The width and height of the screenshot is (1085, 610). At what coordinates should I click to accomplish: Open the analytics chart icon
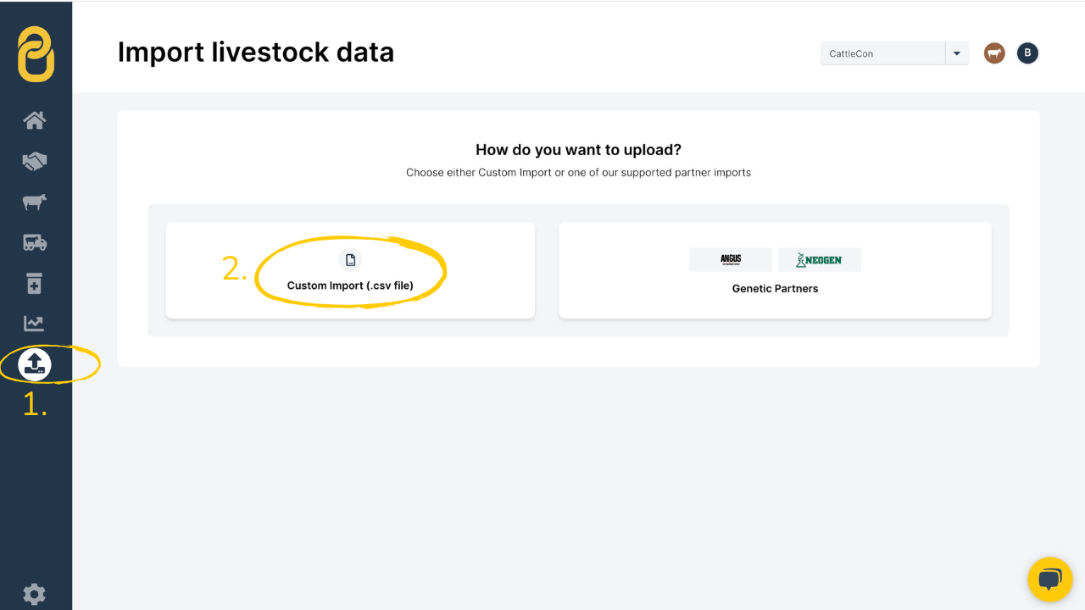35,324
